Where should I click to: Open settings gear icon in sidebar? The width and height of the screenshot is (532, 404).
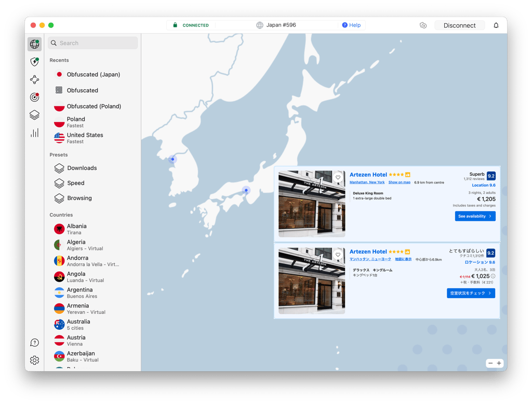(x=35, y=360)
